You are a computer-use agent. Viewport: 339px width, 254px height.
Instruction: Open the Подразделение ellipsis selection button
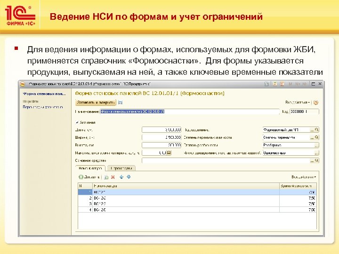[312, 130]
